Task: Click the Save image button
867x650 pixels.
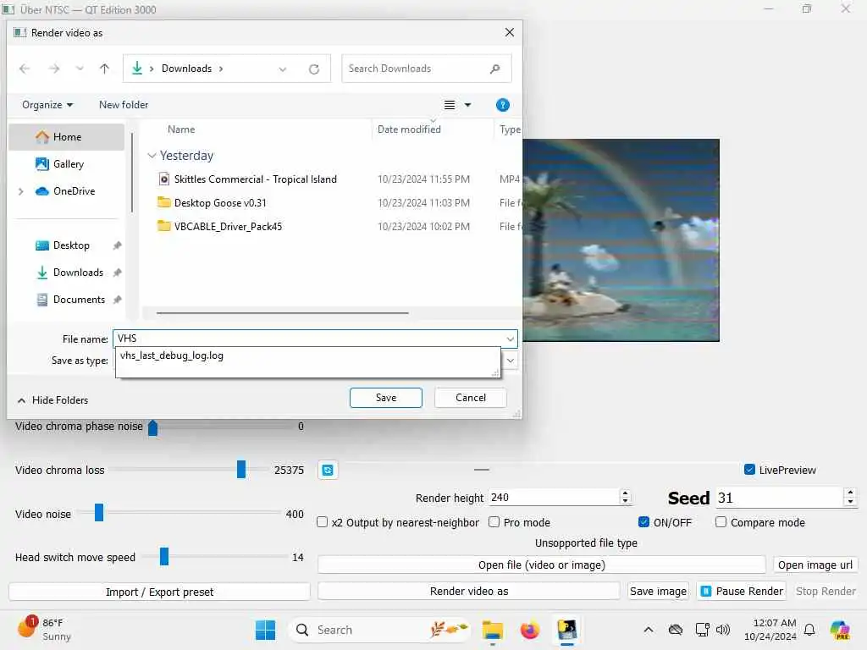Action: coord(658,592)
